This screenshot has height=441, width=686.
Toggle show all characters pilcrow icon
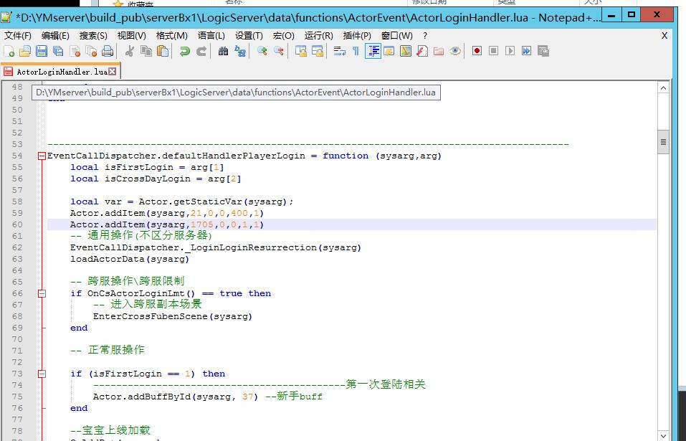click(x=356, y=51)
